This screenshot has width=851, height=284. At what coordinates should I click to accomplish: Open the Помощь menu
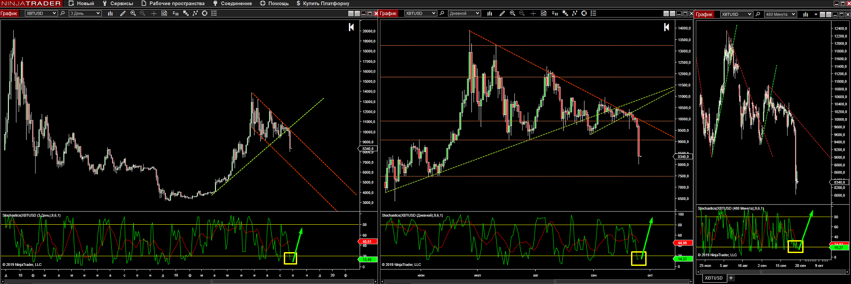click(x=274, y=3)
